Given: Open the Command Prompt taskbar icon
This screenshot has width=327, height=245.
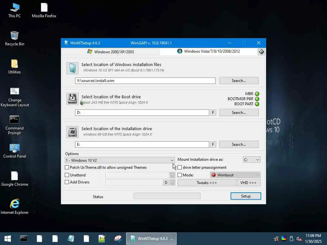Looking at the screenshot, I should coord(24,239).
